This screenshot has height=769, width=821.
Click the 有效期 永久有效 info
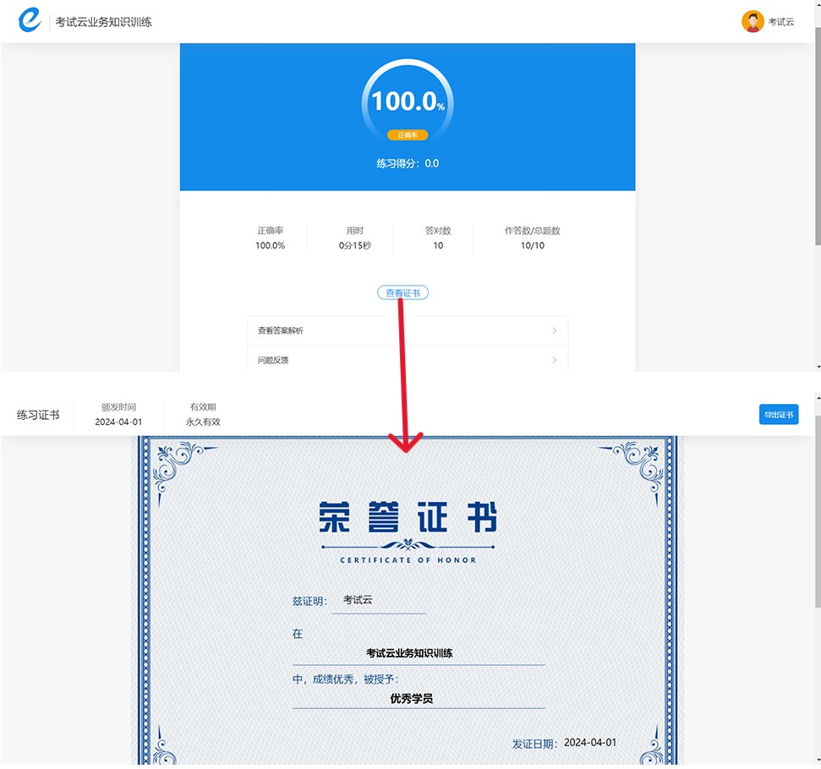pyautogui.click(x=203, y=414)
